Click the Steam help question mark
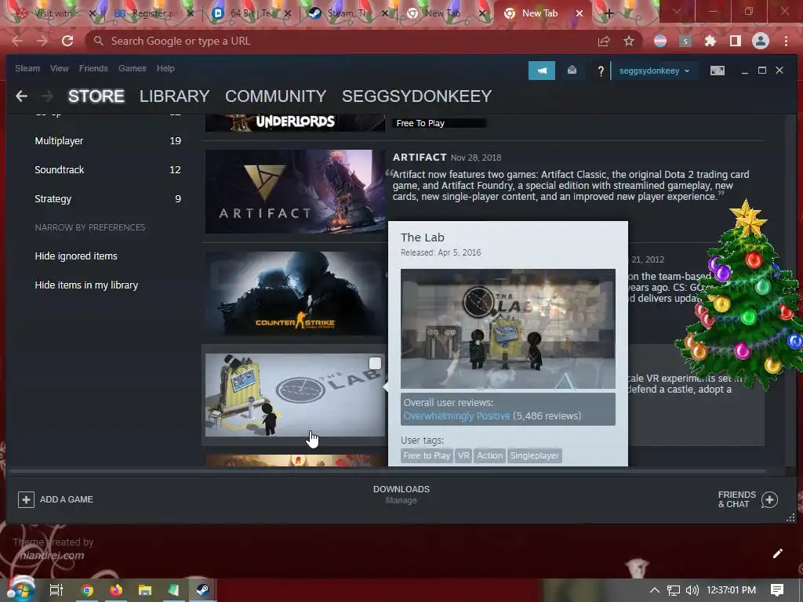The image size is (803, 602). coord(601,71)
